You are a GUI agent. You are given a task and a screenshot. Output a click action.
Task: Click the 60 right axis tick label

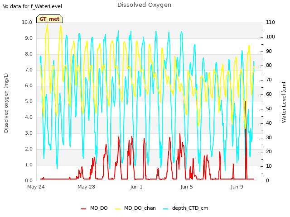point(269,94)
